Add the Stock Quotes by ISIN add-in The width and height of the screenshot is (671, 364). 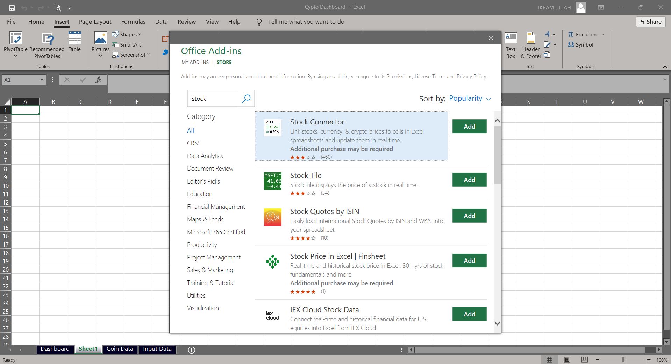point(469,216)
